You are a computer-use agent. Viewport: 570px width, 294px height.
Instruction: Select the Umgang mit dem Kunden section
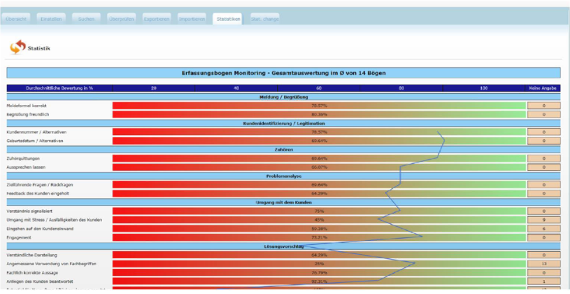pyautogui.click(x=283, y=202)
